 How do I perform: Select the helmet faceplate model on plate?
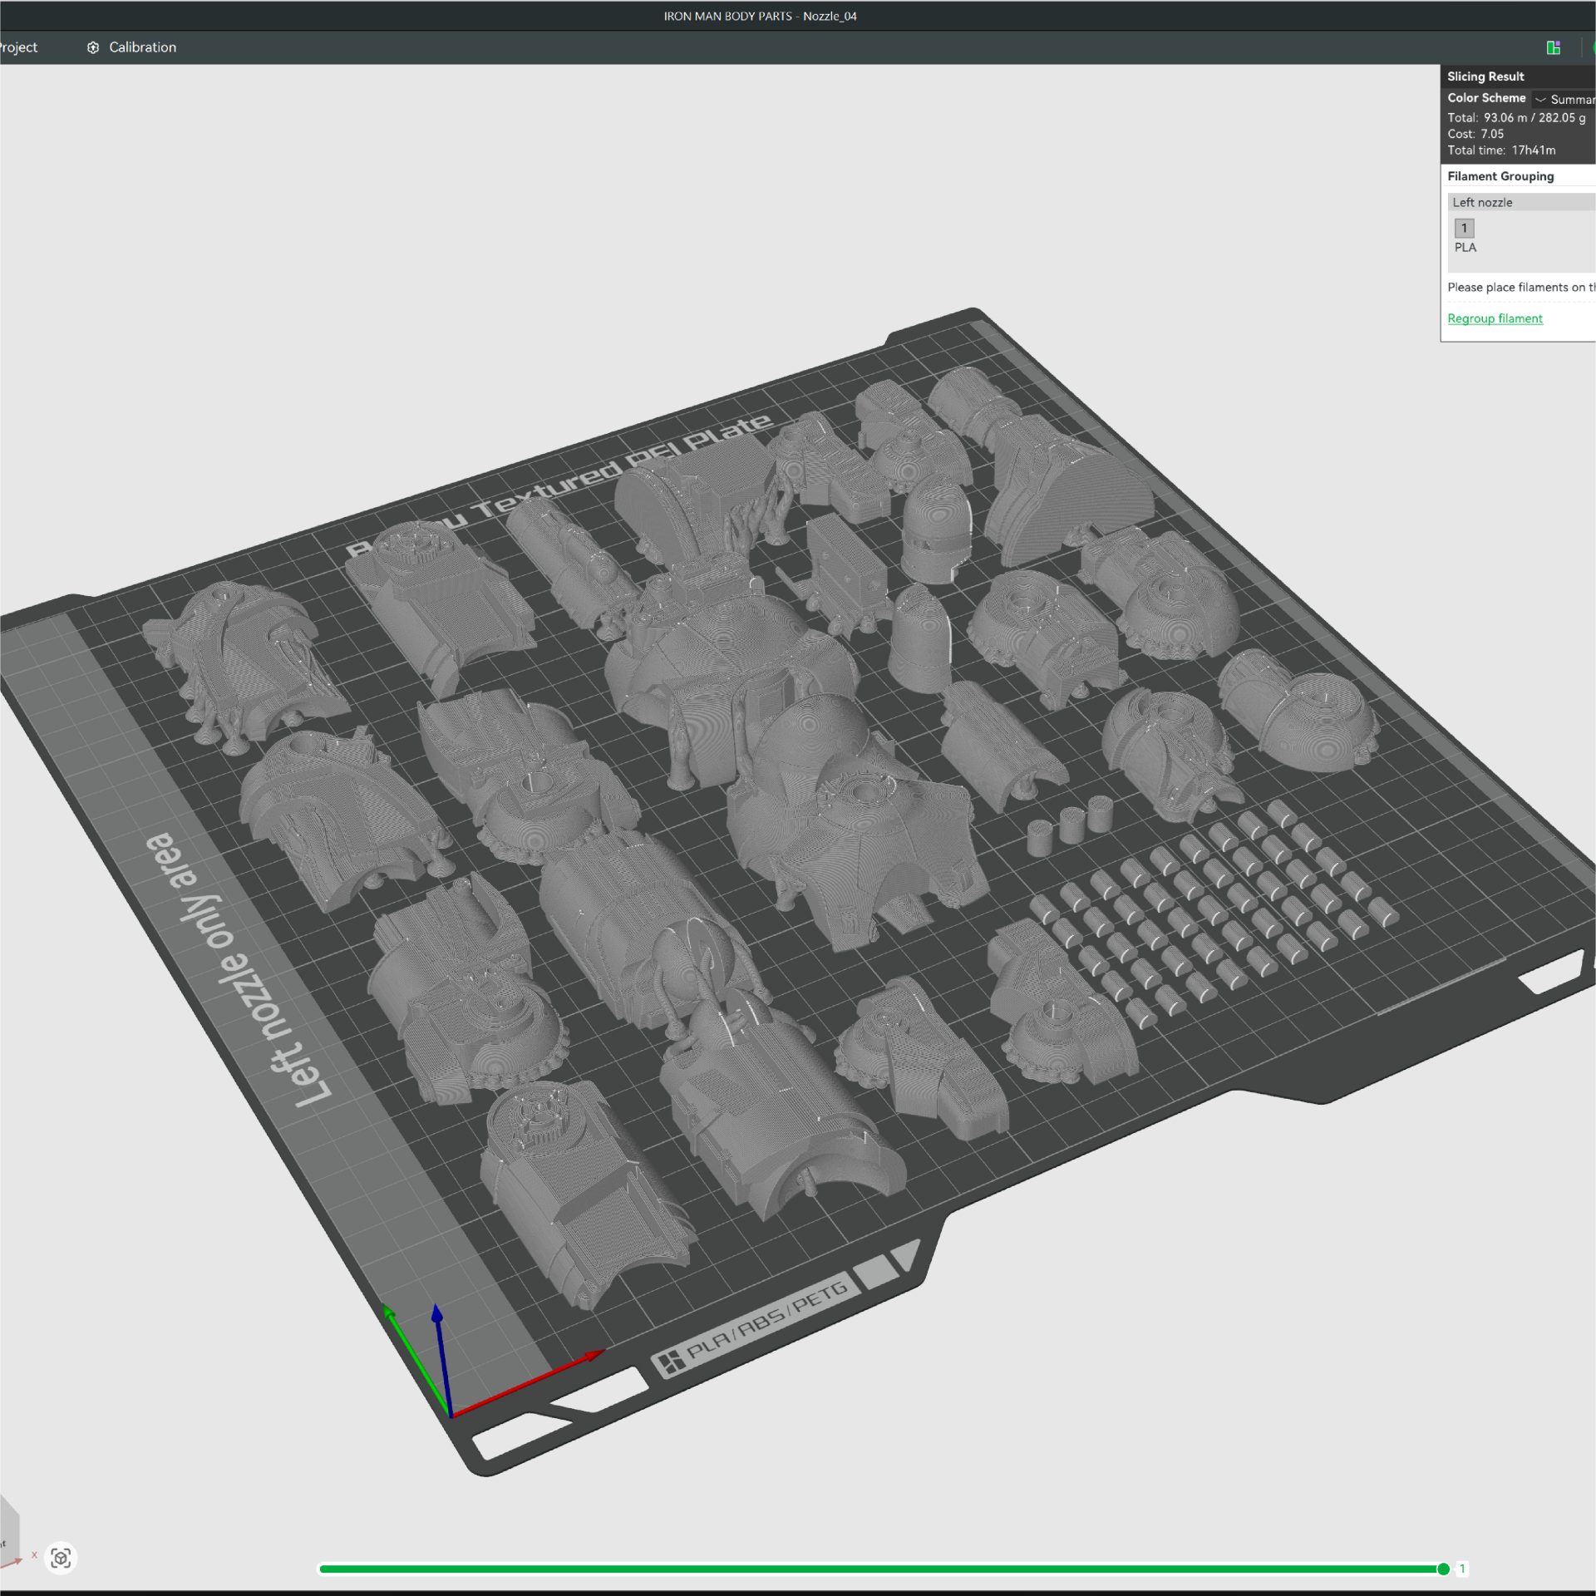(936, 529)
